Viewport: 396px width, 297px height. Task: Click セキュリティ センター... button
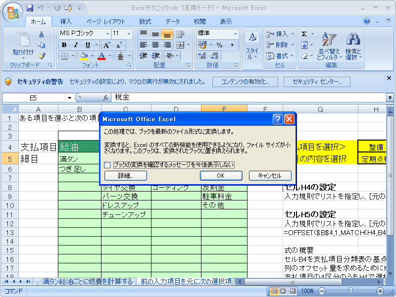tap(317, 82)
